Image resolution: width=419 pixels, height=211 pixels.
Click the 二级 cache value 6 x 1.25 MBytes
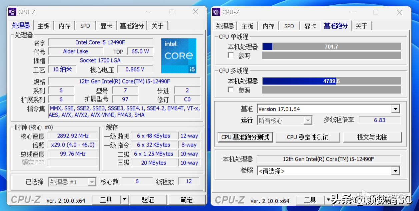[154, 154]
